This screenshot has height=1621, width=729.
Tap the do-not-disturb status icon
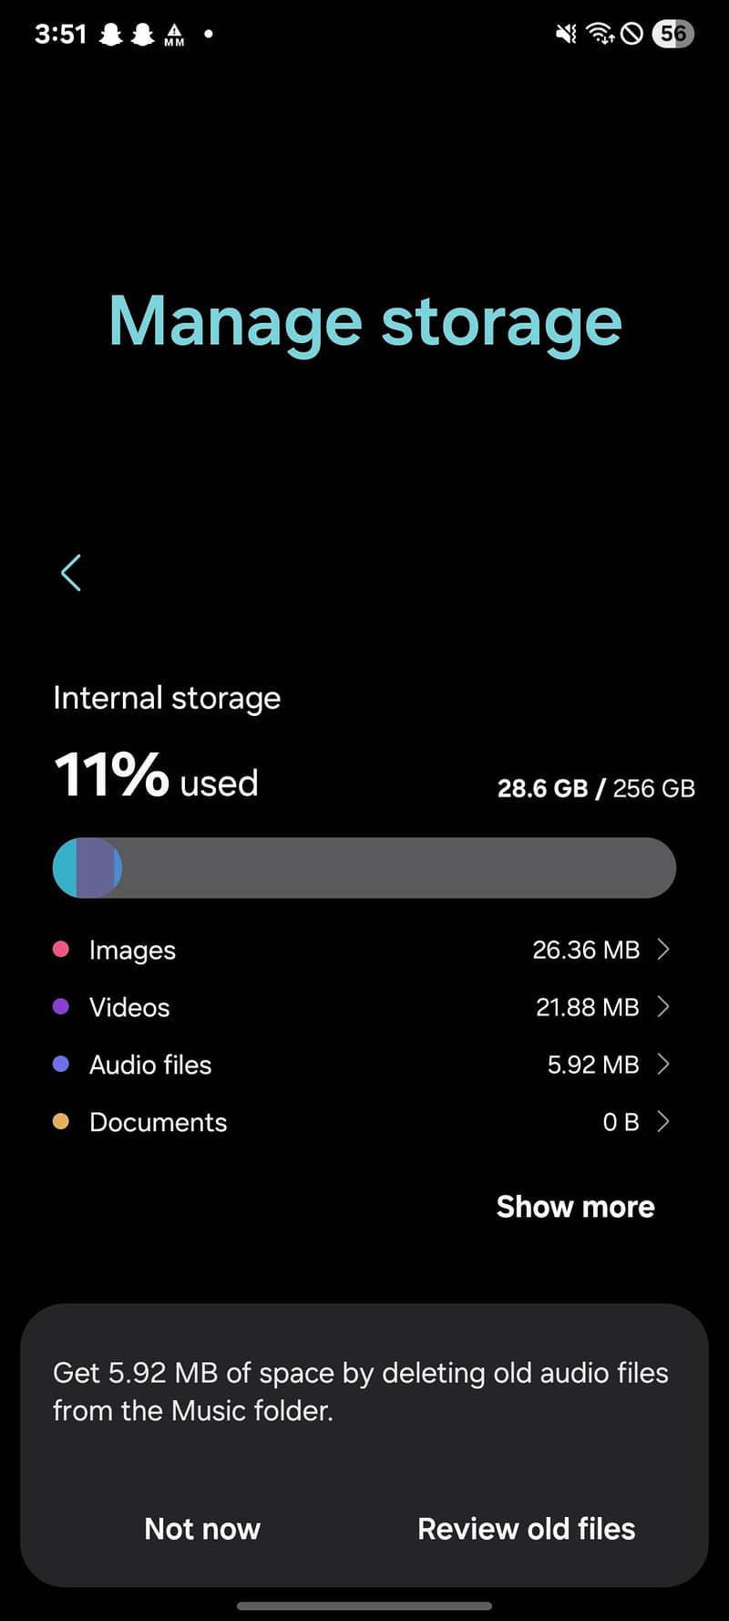tap(631, 34)
